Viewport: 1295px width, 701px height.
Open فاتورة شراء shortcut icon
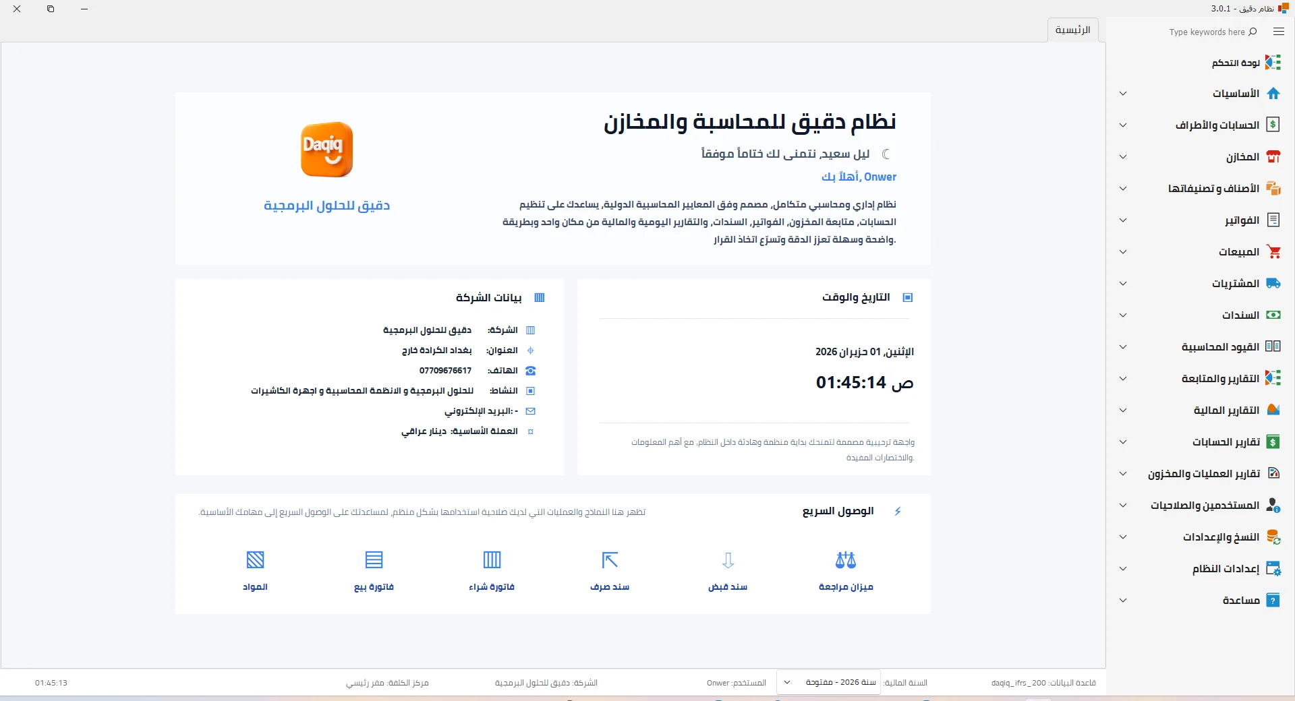click(492, 559)
